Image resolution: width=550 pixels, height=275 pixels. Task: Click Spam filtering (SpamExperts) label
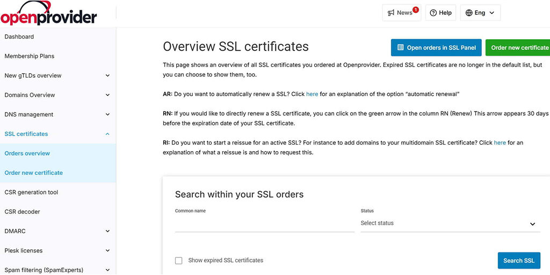(44, 270)
